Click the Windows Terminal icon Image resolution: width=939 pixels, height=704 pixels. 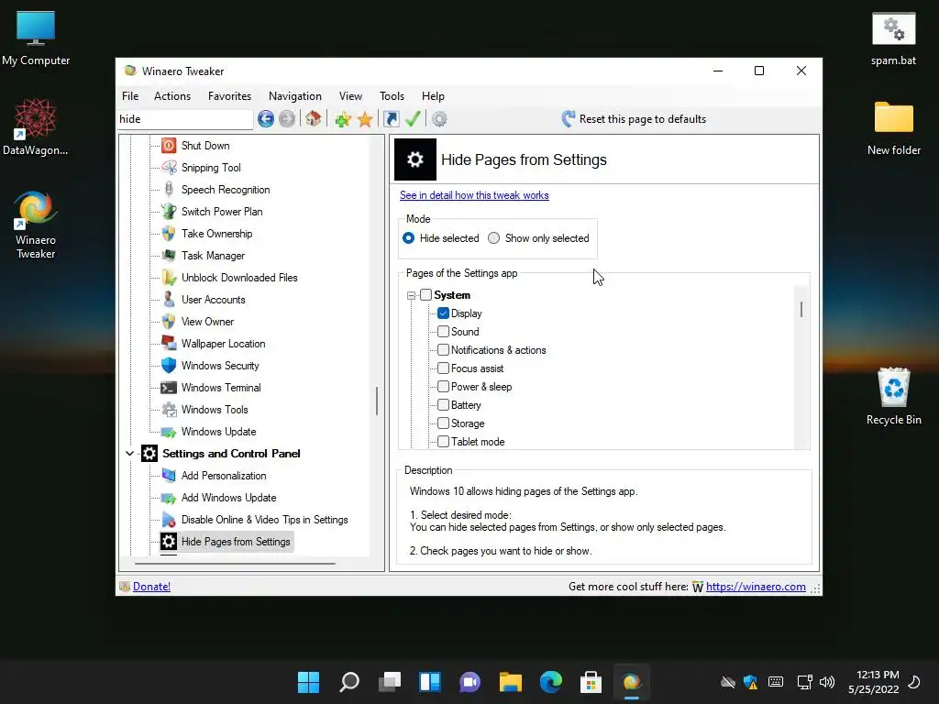pyautogui.click(x=169, y=388)
